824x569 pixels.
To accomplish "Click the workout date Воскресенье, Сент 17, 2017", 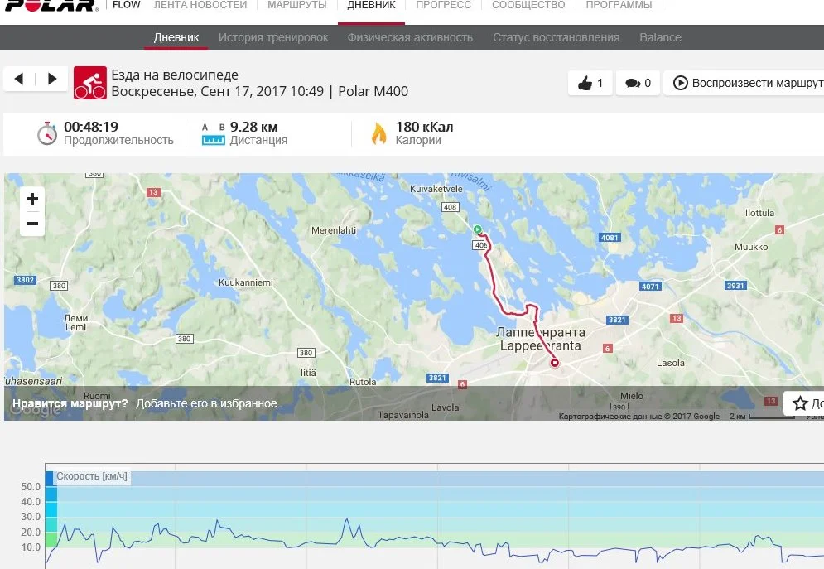I will tap(199, 91).
